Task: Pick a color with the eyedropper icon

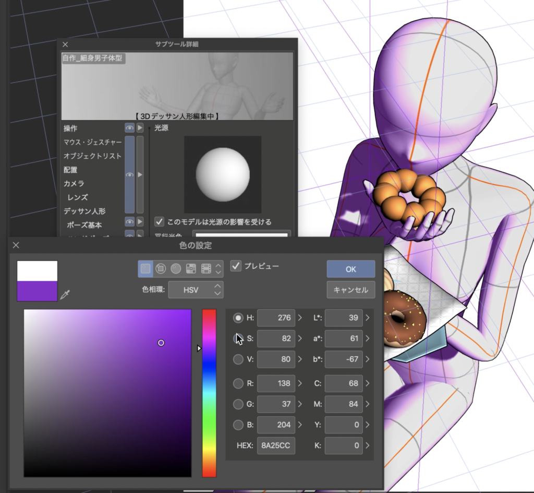Action: (x=65, y=295)
